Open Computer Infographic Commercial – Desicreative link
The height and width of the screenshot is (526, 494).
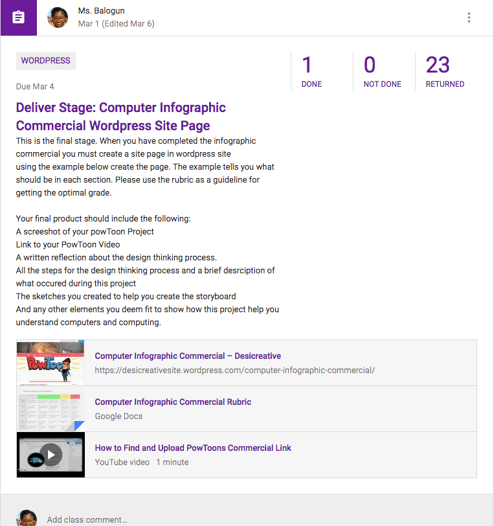(188, 356)
